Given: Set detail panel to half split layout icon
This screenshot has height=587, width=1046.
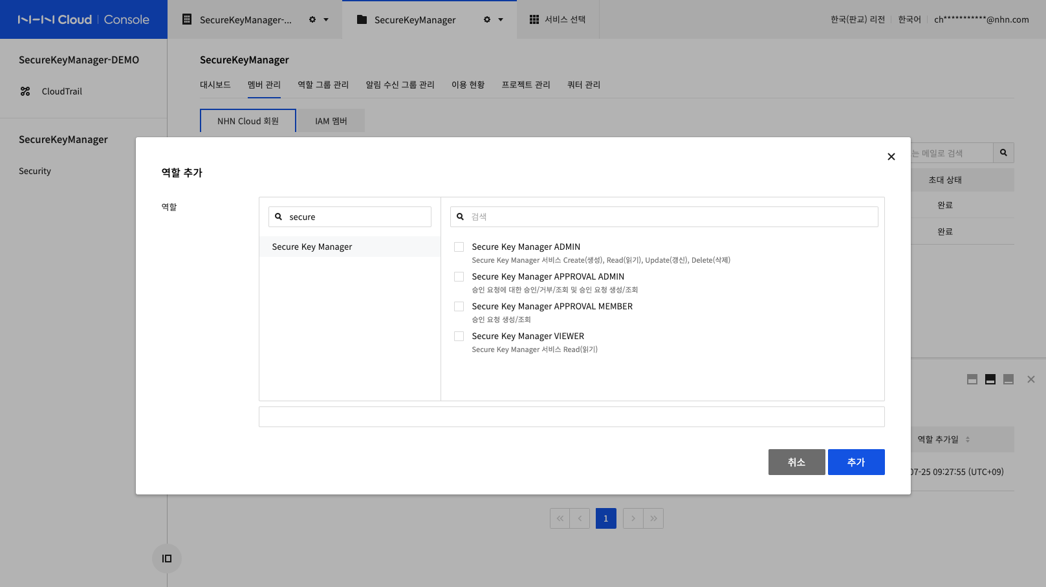Looking at the screenshot, I should tap(990, 379).
